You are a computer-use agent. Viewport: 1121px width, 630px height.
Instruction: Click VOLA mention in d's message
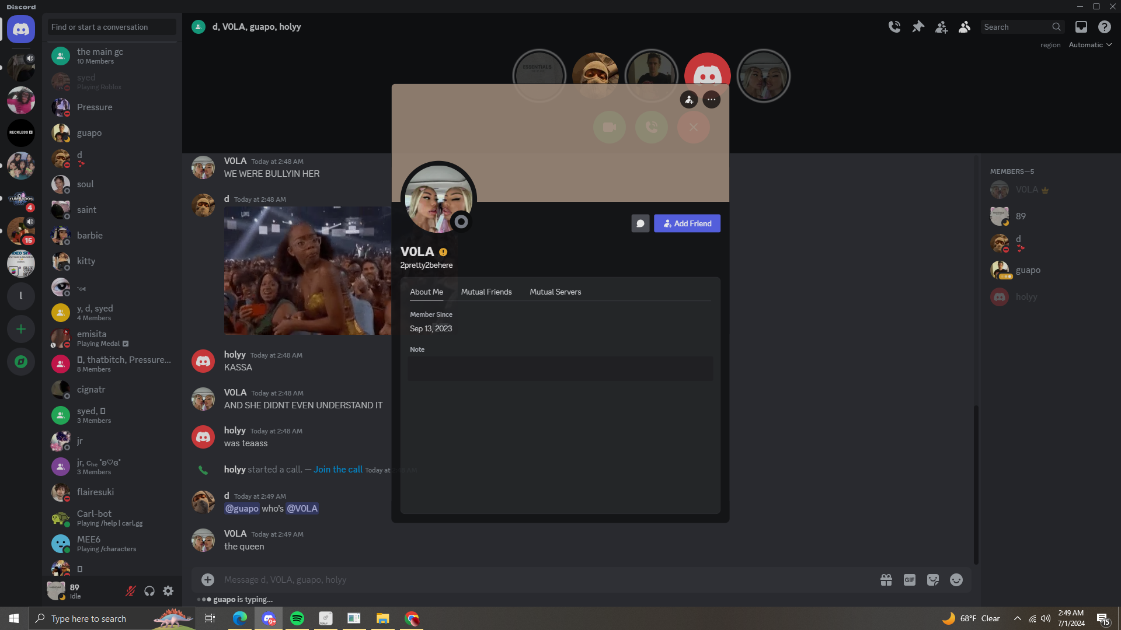click(x=302, y=509)
